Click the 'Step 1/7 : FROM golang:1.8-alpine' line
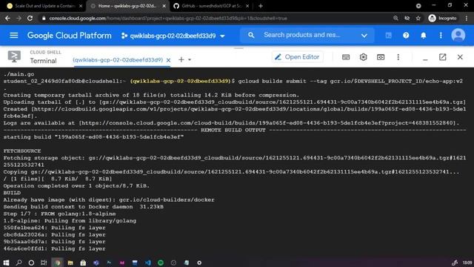The height and width of the screenshot is (267, 474). (x=59, y=214)
